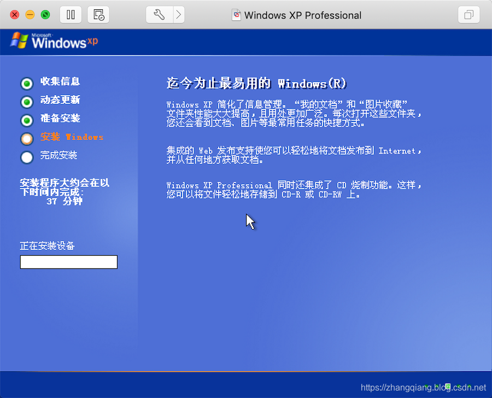Expand the toolbar chevron next to the wrench
492x398 pixels.
(179, 15)
